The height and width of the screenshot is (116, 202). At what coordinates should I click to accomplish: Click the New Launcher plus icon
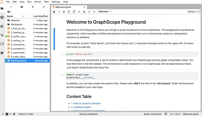point(11,7)
